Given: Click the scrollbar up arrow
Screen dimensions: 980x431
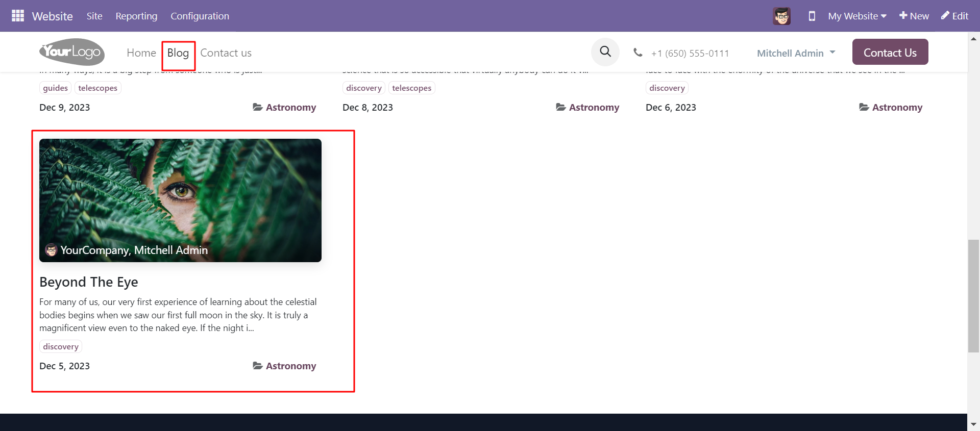Looking at the screenshot, I should [973, 38].
